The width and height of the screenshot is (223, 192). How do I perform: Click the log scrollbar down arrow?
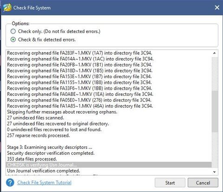[215, 172]
